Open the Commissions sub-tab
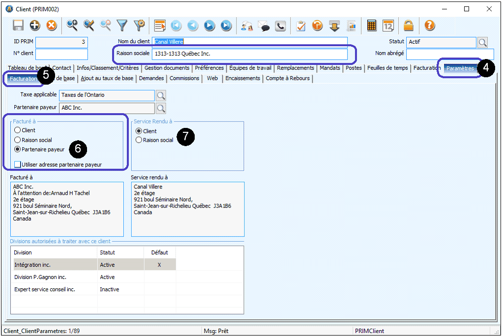 tap(184, 78)
